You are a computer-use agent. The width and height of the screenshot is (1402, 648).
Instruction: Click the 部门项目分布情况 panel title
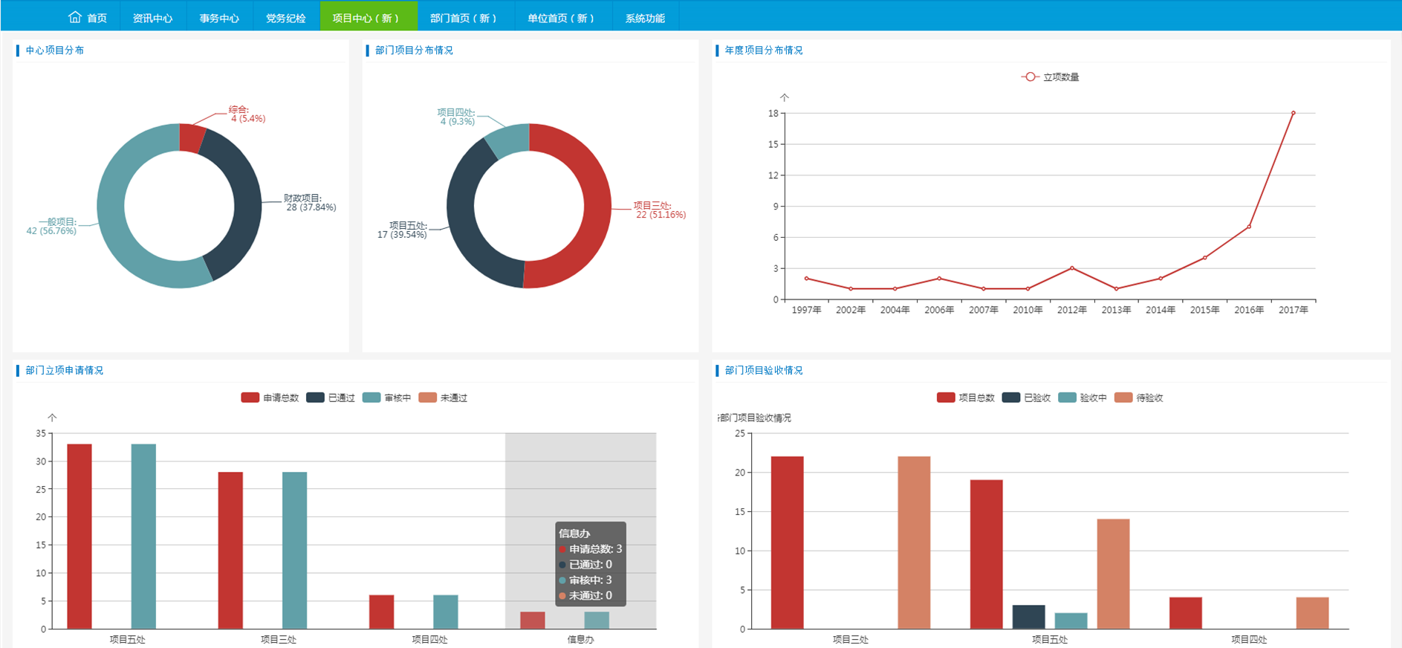(x=414, y=51)
